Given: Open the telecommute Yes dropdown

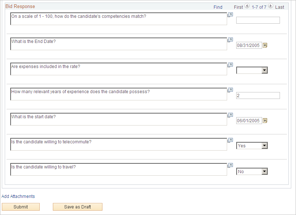Looking at the screenshot, I should [265, 146].
